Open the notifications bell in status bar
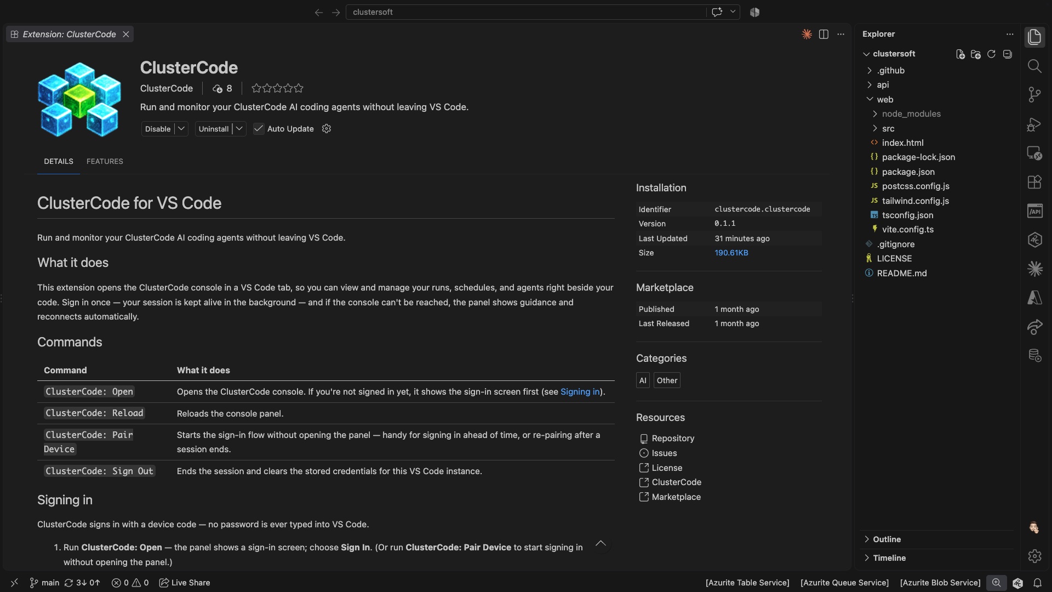The width and height of the screenshot is (1052, 592). [1037, 583]
